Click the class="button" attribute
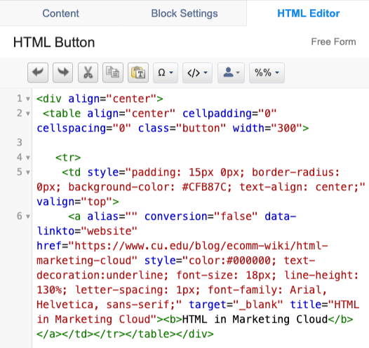 [182, 128]
